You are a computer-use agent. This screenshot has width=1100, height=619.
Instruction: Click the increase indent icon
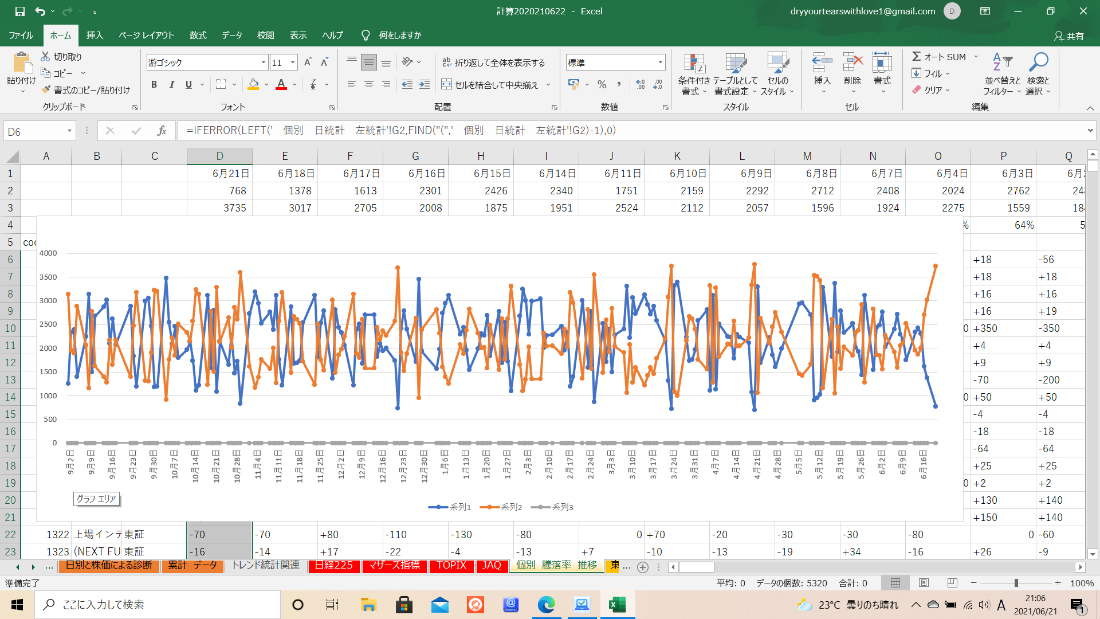point(425,85)
